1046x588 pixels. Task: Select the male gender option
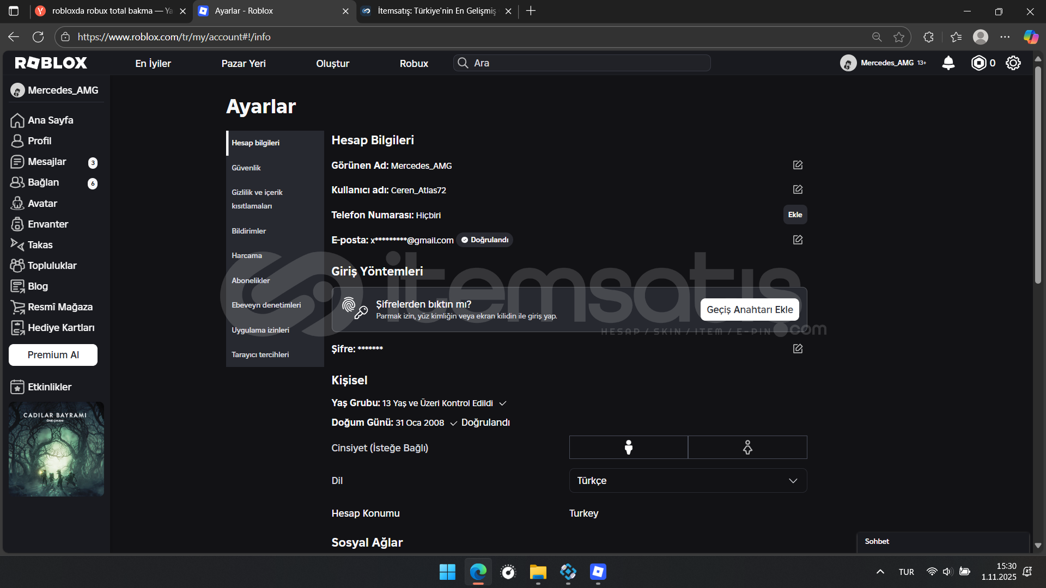pos(628,448)
